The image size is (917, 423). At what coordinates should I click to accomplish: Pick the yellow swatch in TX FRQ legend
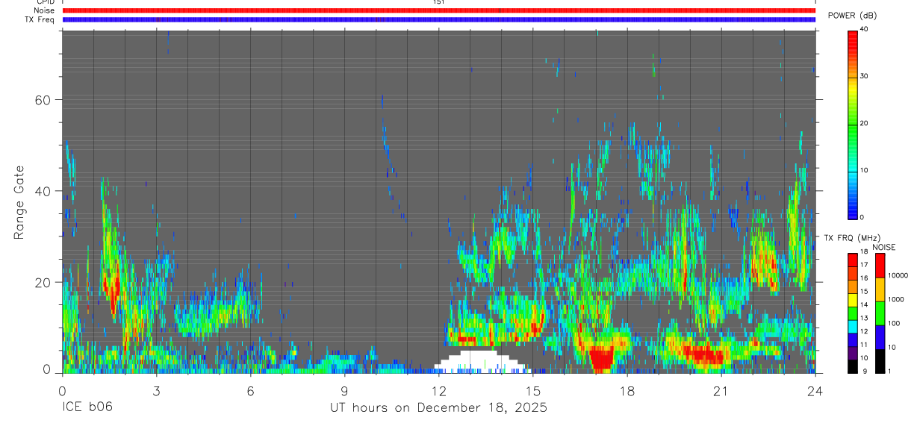852,299
